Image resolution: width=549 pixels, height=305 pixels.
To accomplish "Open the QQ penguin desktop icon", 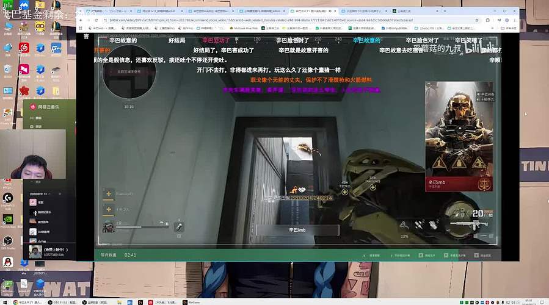I will tap(8, 263).
